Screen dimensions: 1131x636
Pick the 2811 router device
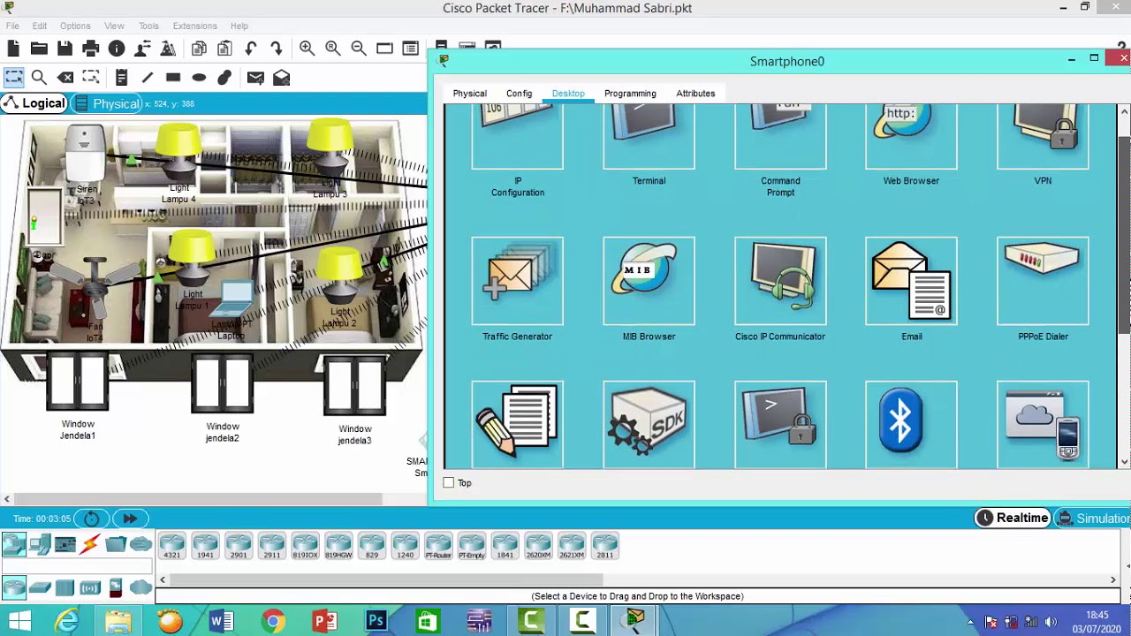pyautogui.click(x=604, y=547)
